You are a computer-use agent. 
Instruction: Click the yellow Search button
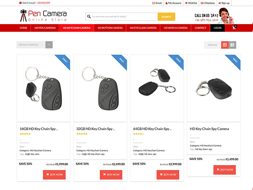click(166, 16)
